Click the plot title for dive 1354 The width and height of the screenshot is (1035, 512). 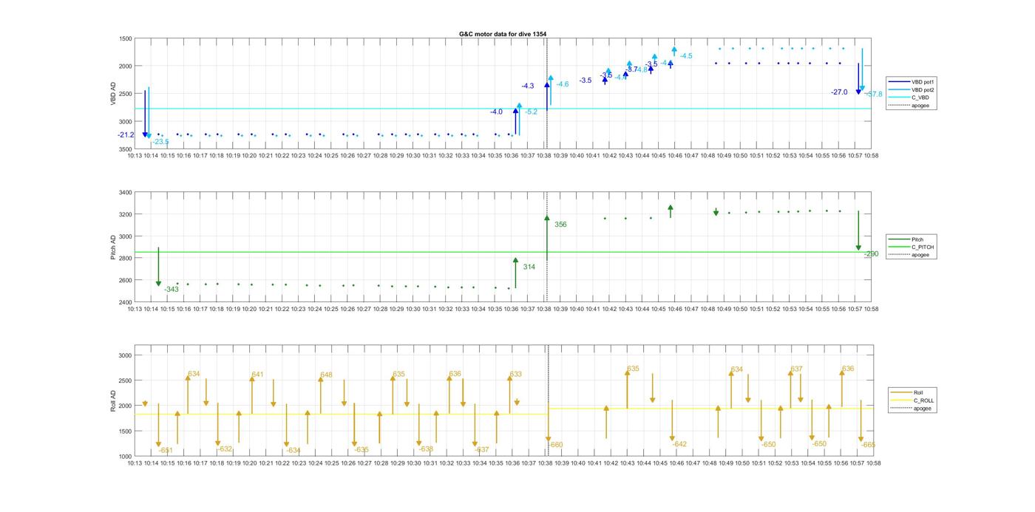(502, 34)
